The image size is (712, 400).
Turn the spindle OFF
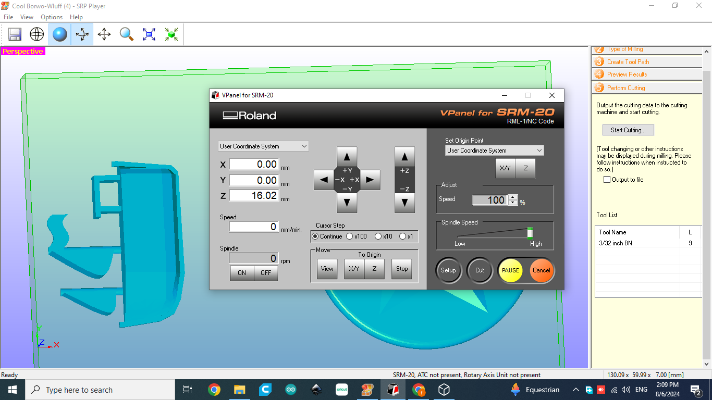click(x=266, y=273)
